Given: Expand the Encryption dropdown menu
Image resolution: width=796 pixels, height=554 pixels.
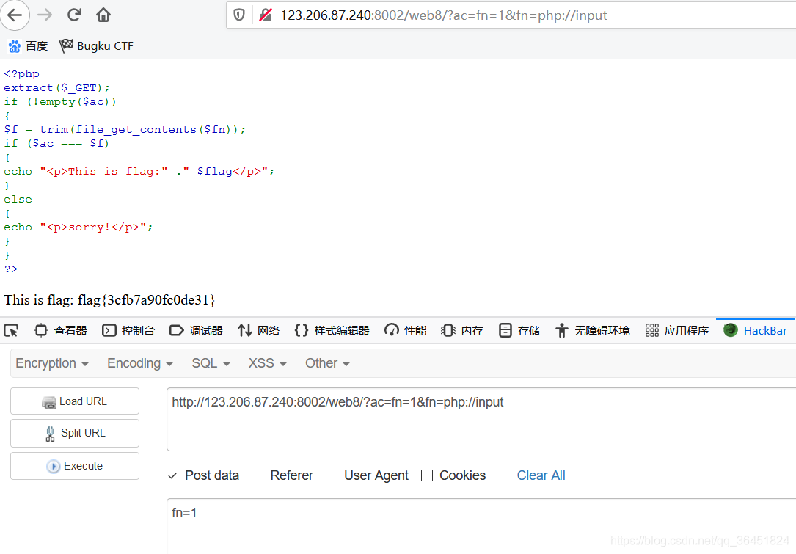Looking at the screenshot, I should click(52, 363).
